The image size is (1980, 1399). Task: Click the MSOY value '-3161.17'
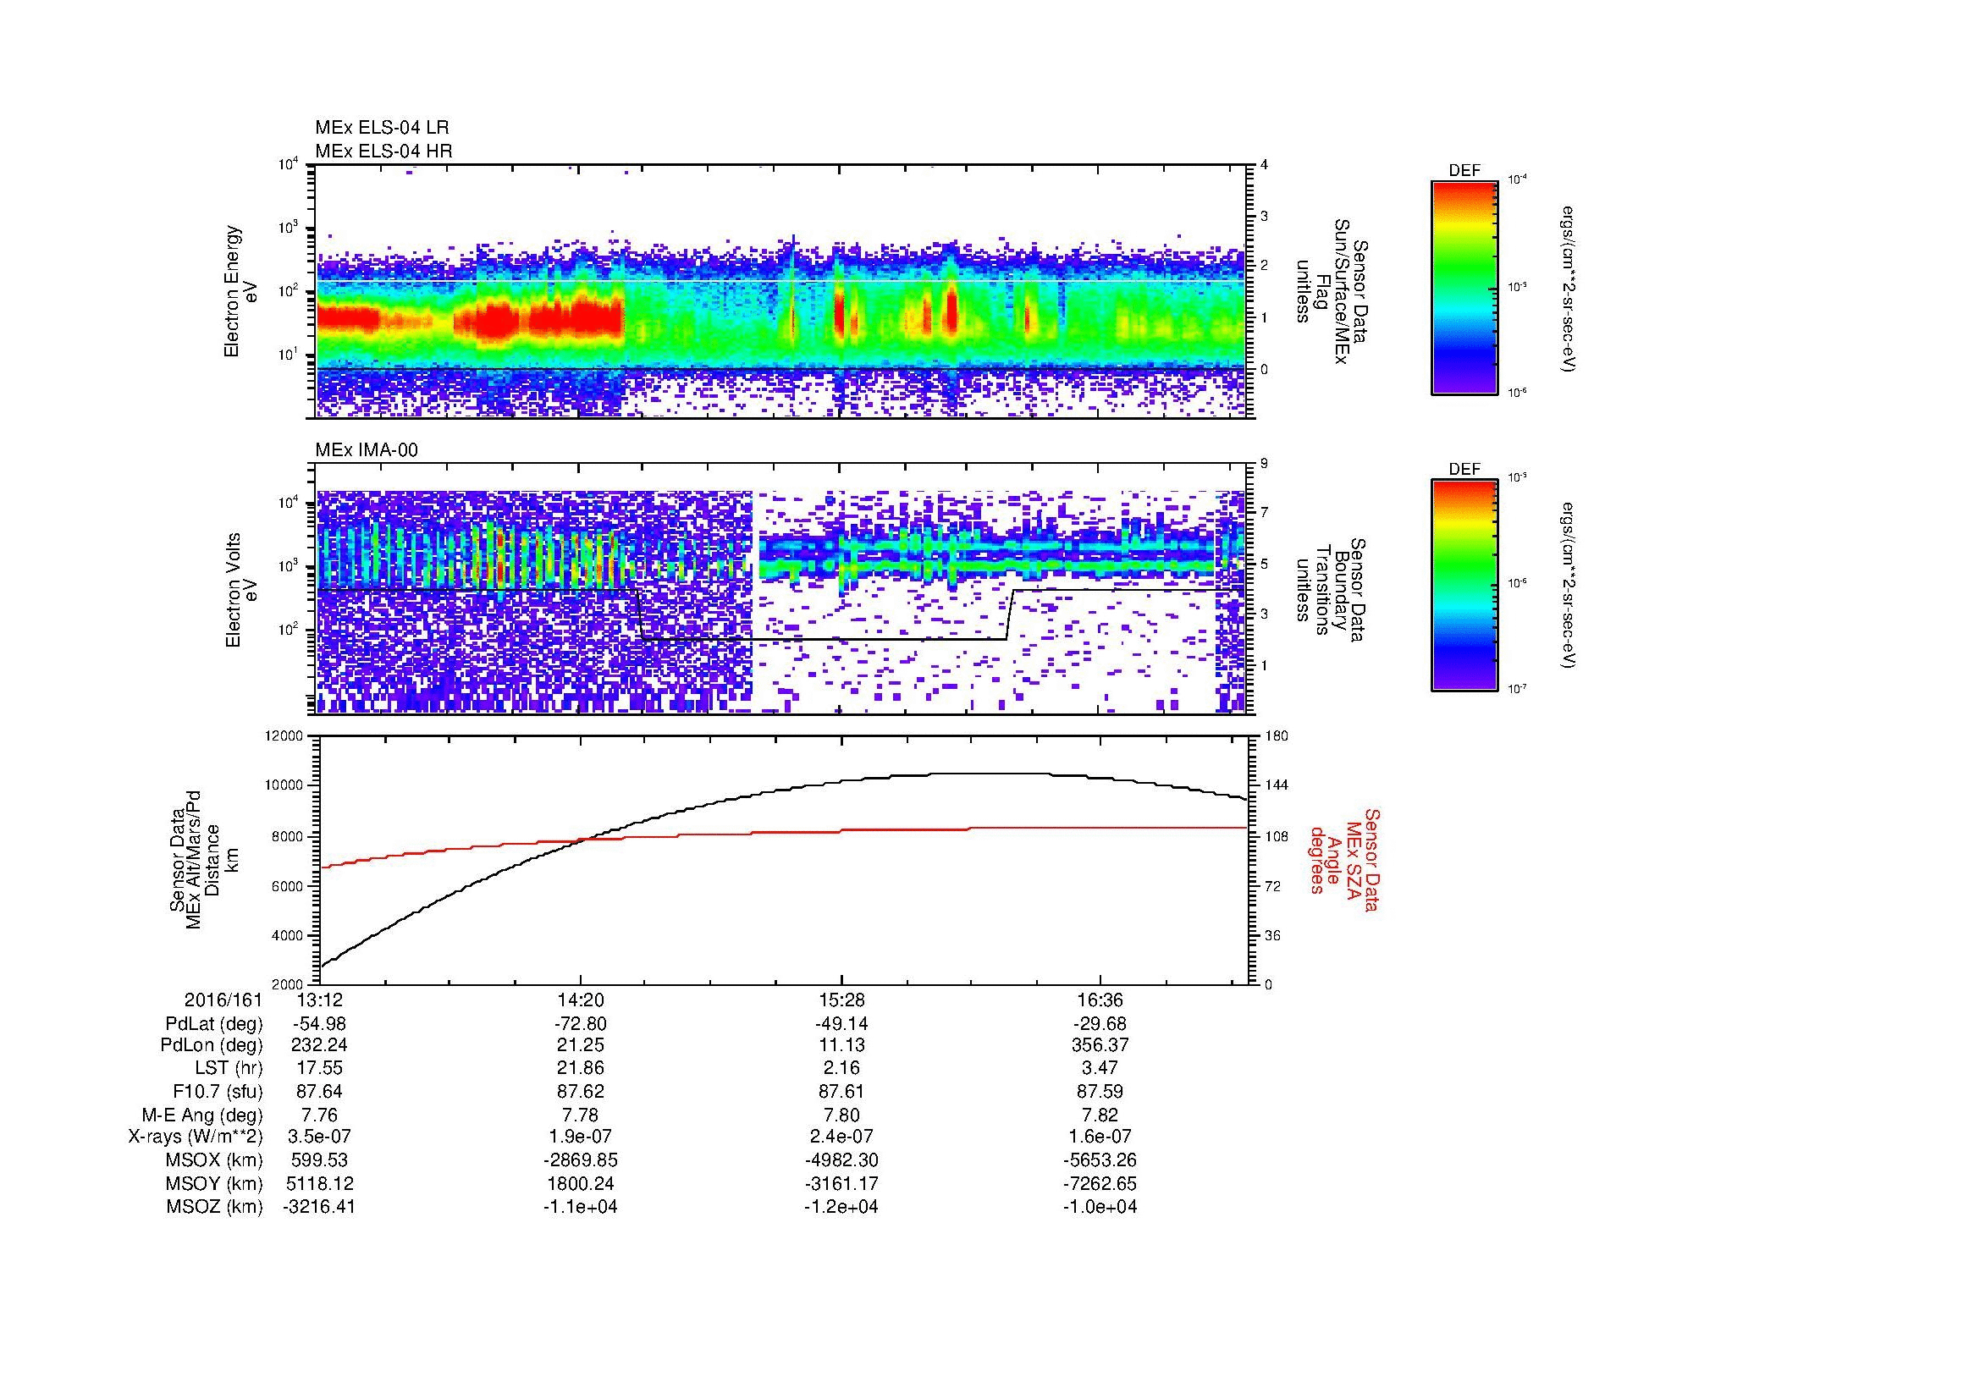(841, 1183)
